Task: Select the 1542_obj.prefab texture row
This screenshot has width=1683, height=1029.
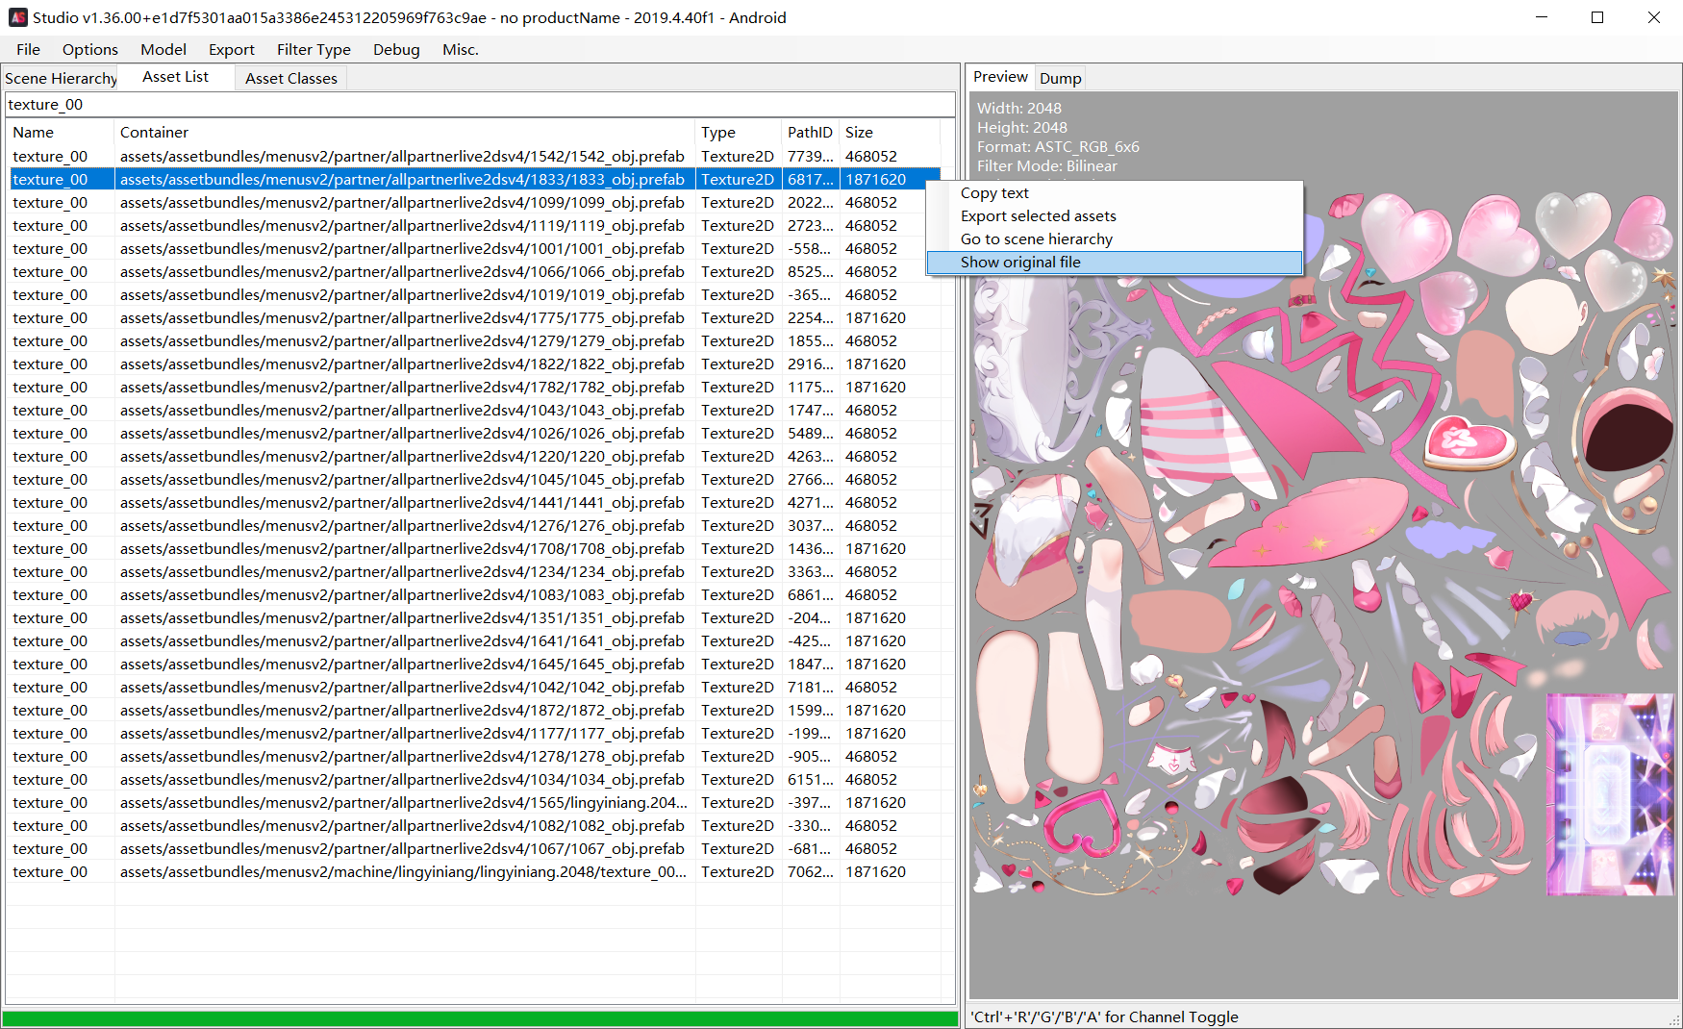Action: point(473,156)
